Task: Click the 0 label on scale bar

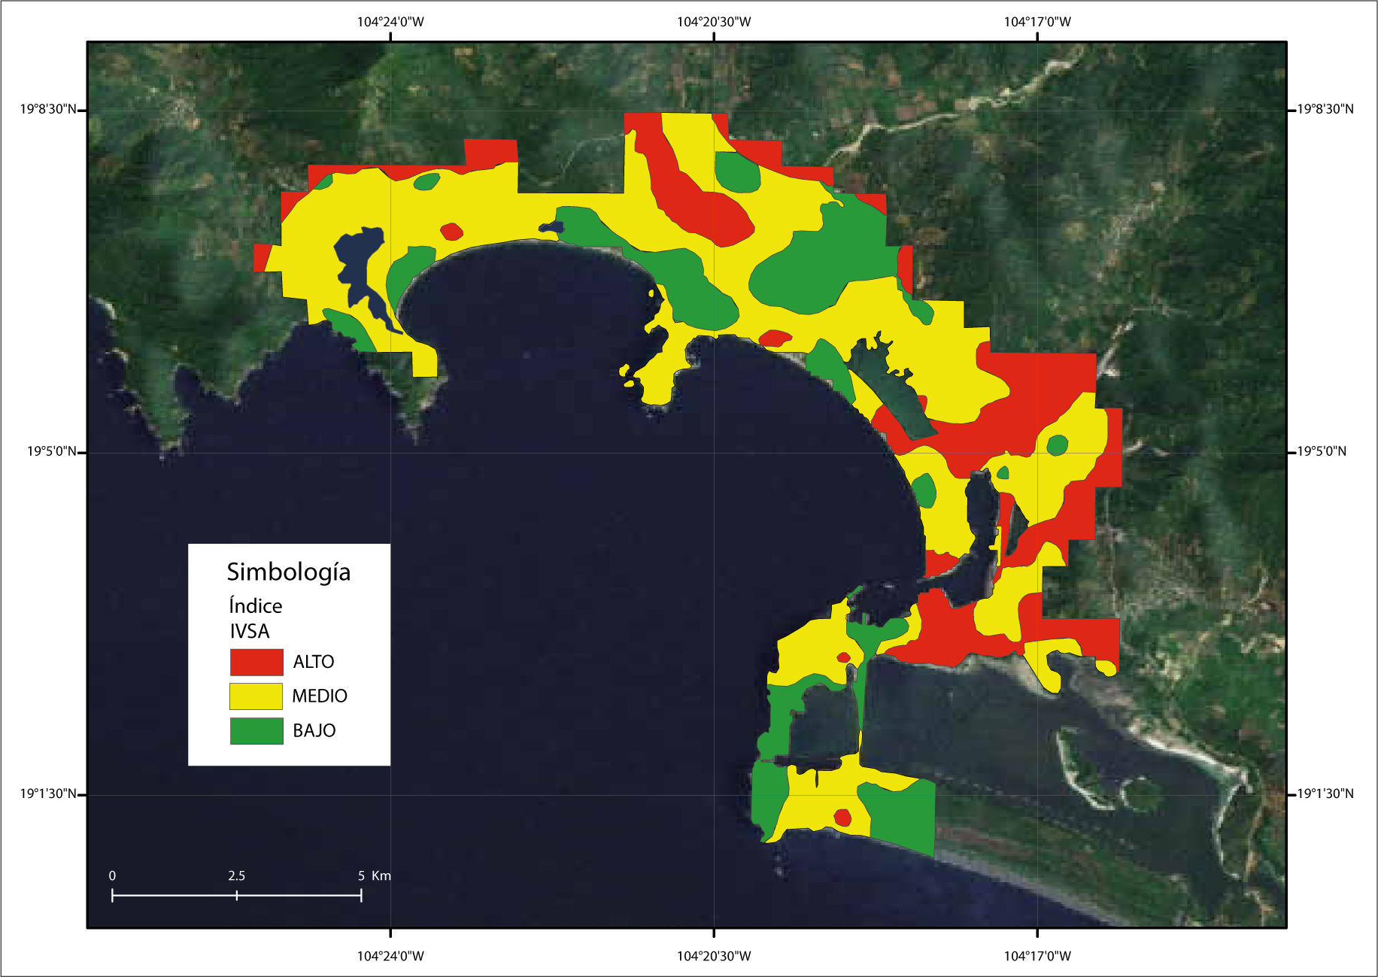Action: coord(112,876)
